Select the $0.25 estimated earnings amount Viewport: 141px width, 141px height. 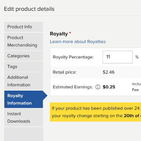tap(109, 87)
